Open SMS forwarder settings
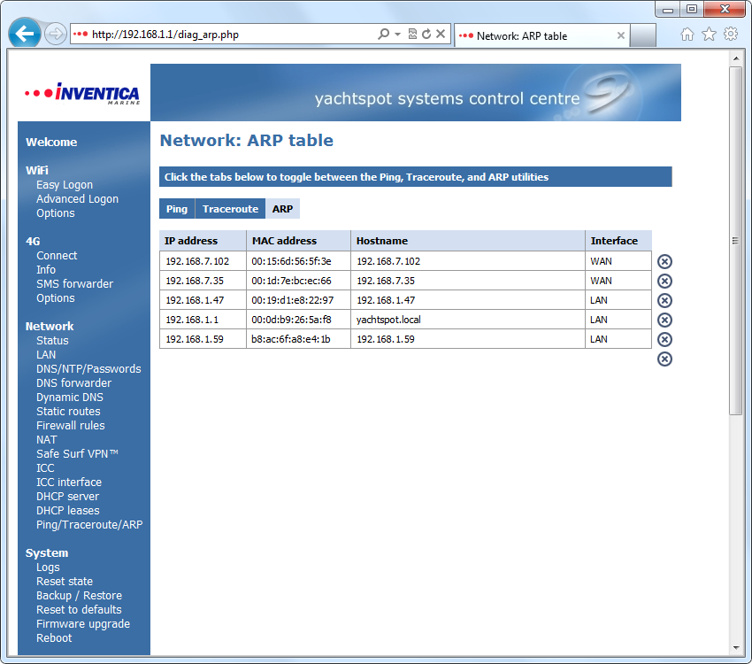This screenshot has width=752, height=664. (75, 284)
